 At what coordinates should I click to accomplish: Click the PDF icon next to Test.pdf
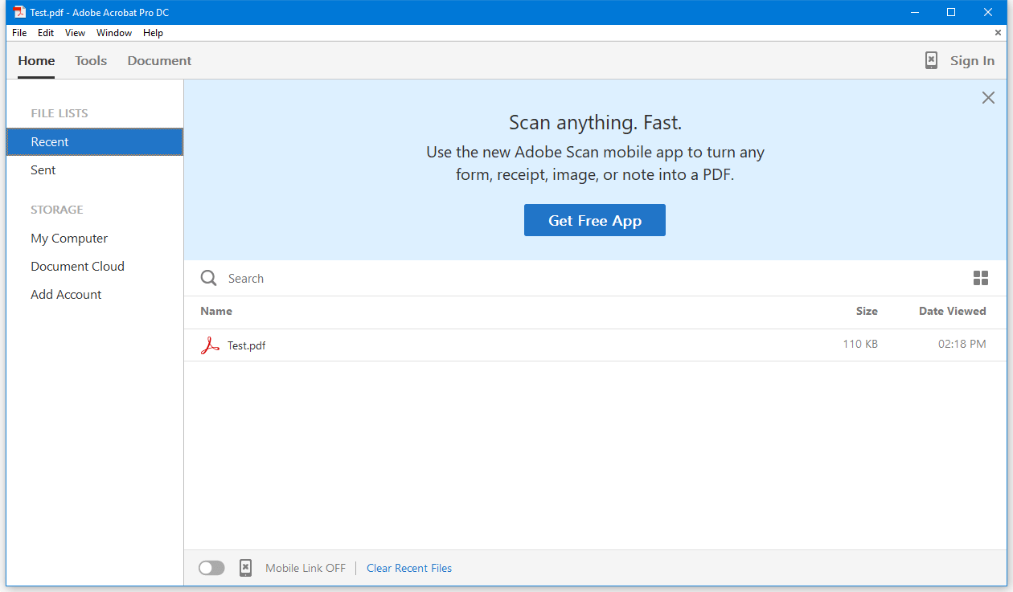point(210,345)
